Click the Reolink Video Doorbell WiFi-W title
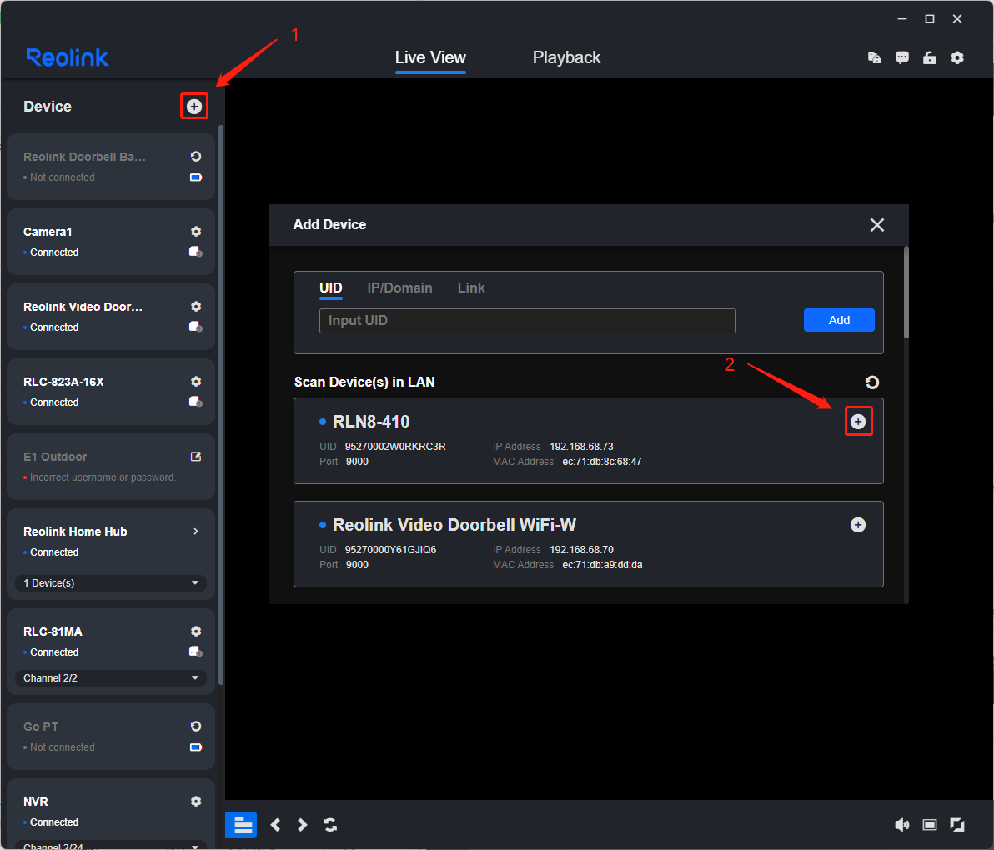The width and height of the screenshot is (994, 850). [x=454, y=525]
